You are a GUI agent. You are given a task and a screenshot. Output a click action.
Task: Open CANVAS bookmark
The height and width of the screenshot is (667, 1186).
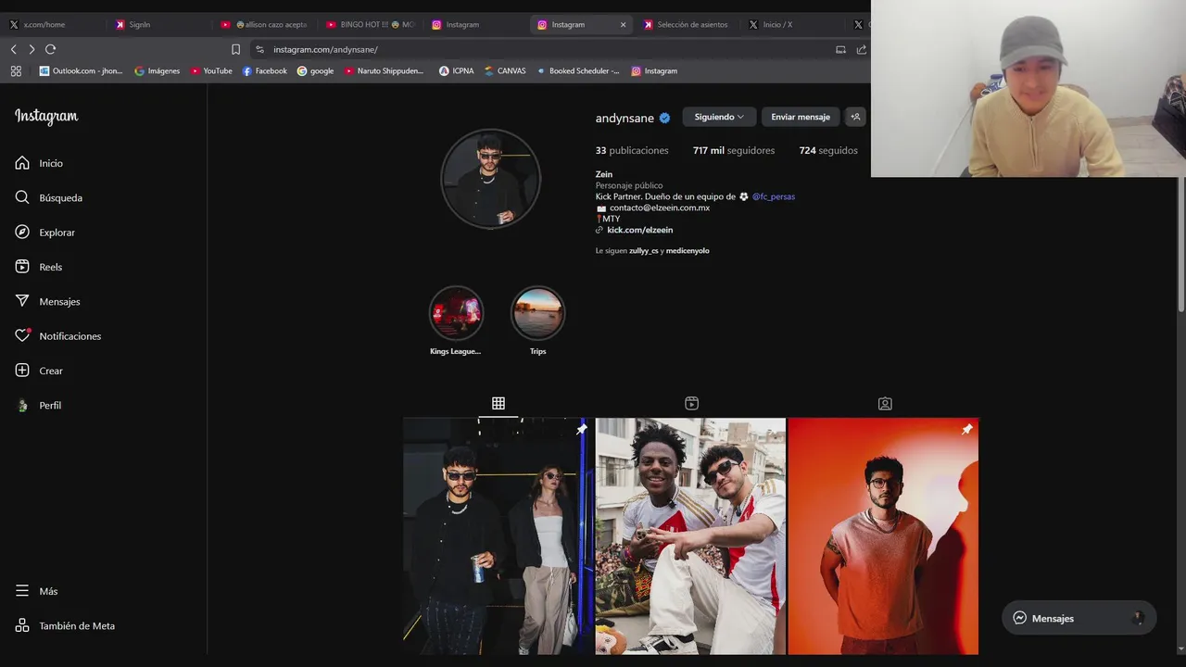coord(505,70)
